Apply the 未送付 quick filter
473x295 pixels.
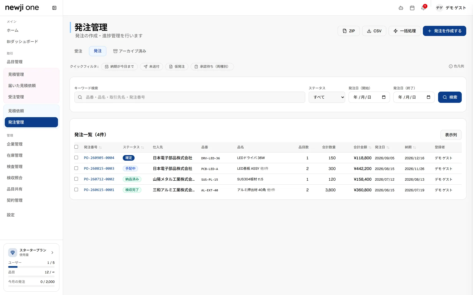coord(151,67)
